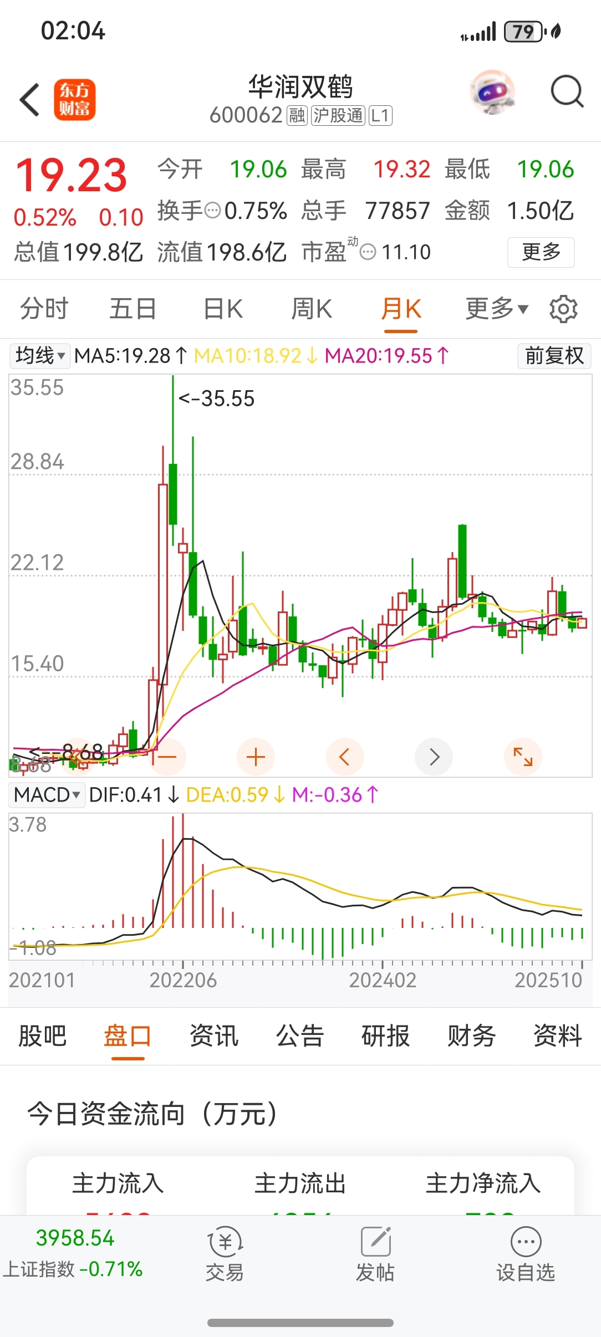Open chart settings gear icon

563,309
